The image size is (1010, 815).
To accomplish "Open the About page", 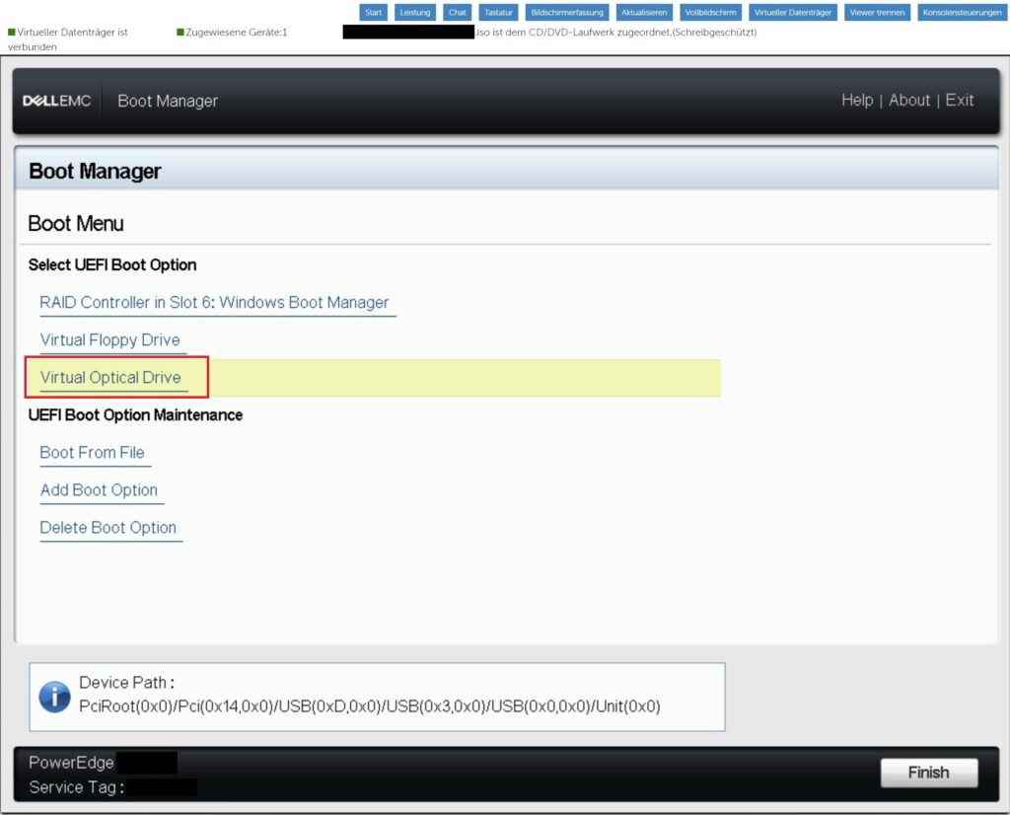I will tap(908, 100).
